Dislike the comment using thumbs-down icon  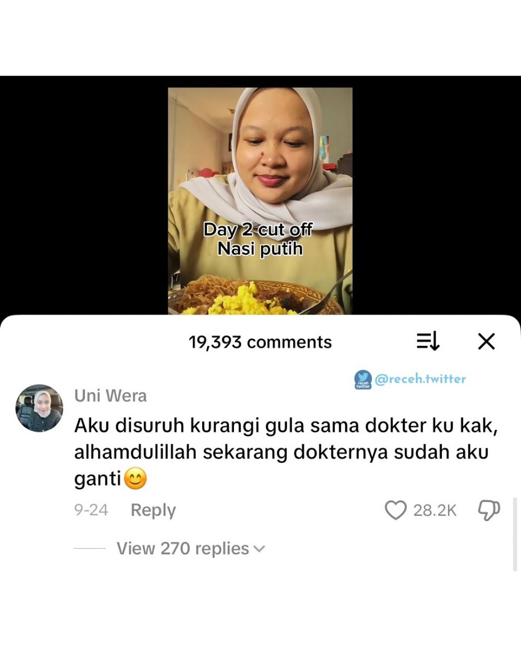tap(489, 510)
